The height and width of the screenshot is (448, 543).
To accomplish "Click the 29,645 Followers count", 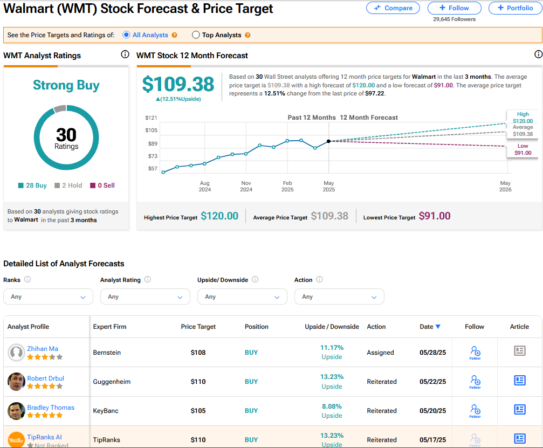I will (x=454, y=19).
